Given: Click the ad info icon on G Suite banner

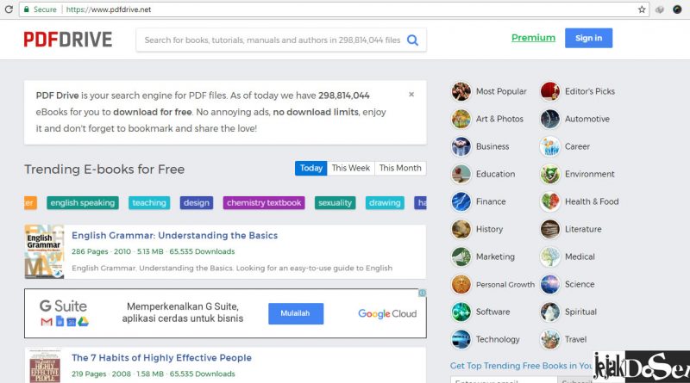Looking at the screenshot, I should [x=422, y=293].
